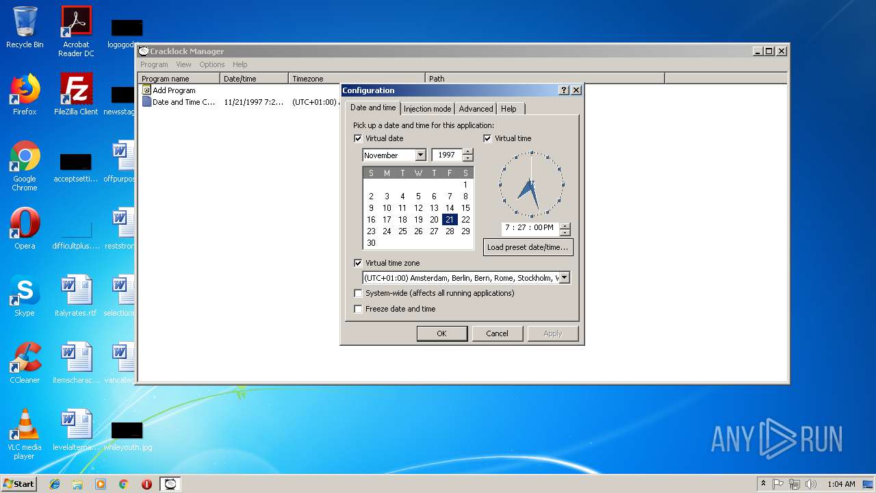Viewport: 876px width, 493px height.
Task: Open Windows Explorer from the taskbar
Action: click(x=77, y=484)
